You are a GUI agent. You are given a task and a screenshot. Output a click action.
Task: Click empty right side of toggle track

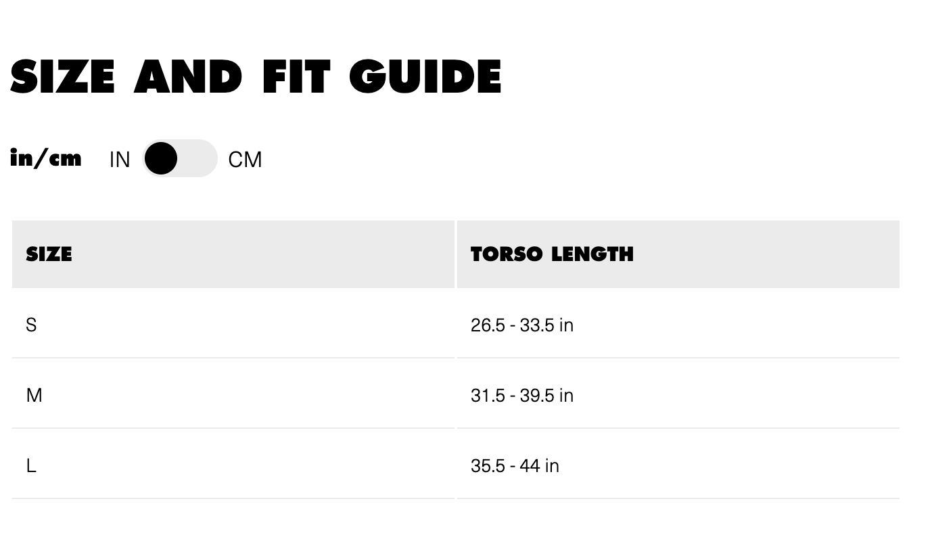click(x=197, y=158)
